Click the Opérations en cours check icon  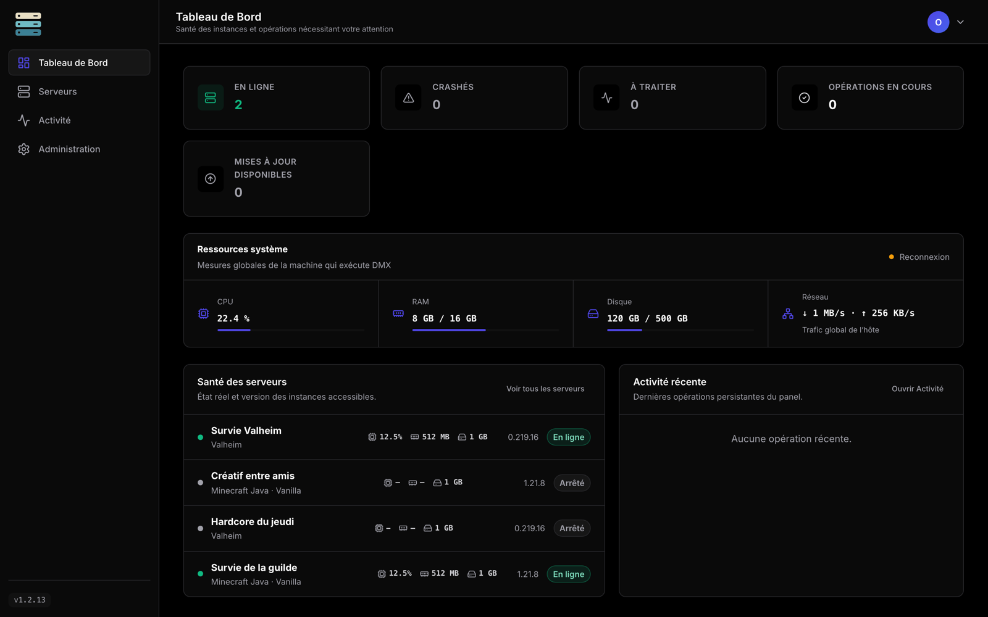click(804, 97)
